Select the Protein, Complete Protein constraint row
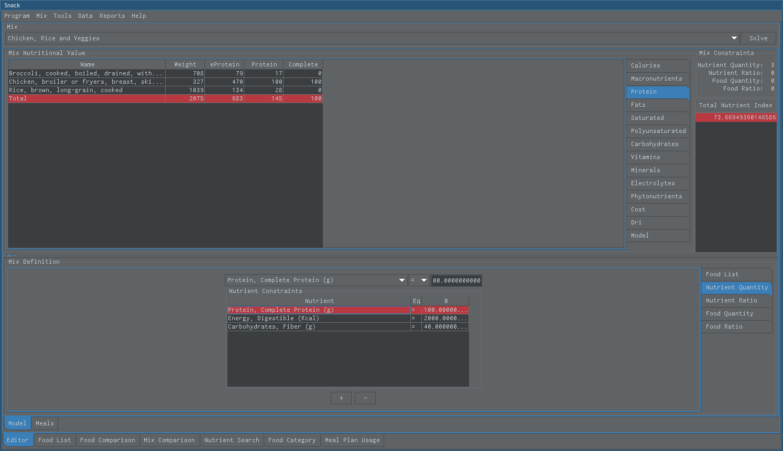Screen dimensions: 783x451 (x=348, y=310)
